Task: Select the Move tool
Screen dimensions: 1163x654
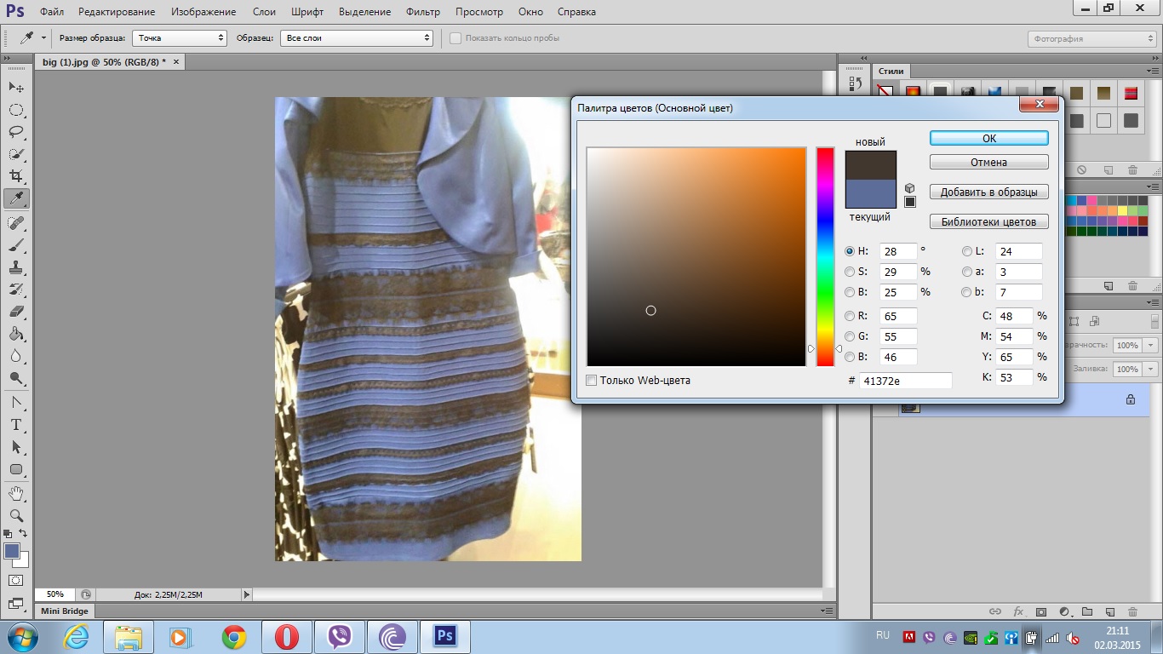Action: point(16,88)
